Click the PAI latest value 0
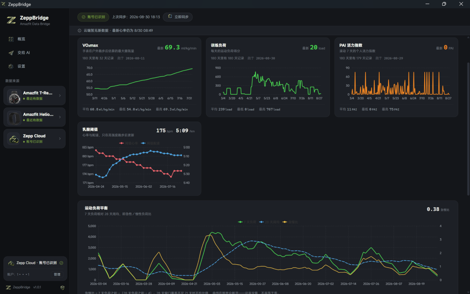470x294 pixels. click(446, 47)
